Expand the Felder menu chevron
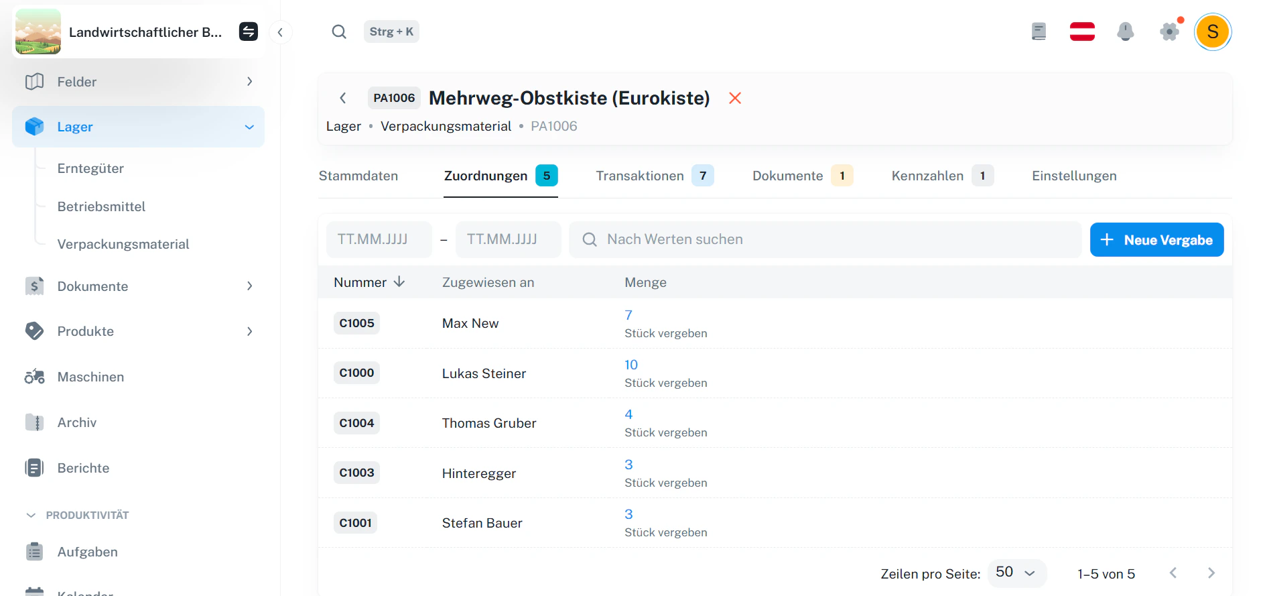The width and height of the screenshot is (1263, 596). click(x=249, y=82)
